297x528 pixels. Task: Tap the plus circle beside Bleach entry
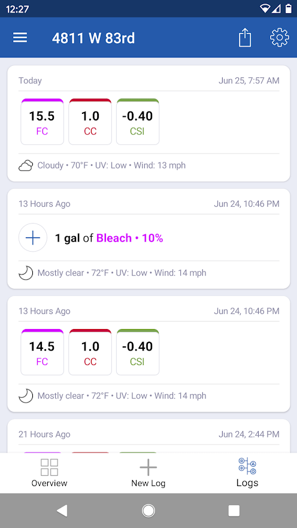(32, 238)
